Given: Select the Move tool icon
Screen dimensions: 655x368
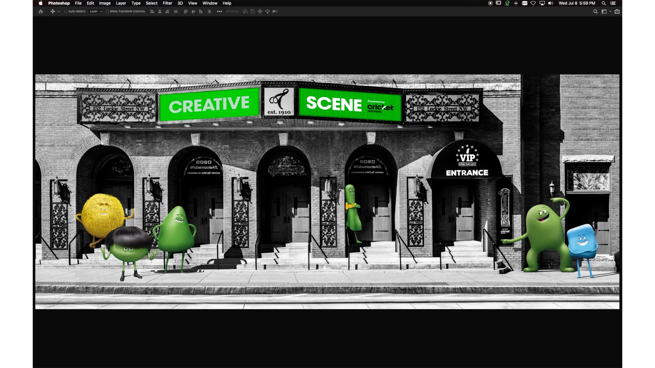Looking at the screenshot, I should [x=53, y=12].
